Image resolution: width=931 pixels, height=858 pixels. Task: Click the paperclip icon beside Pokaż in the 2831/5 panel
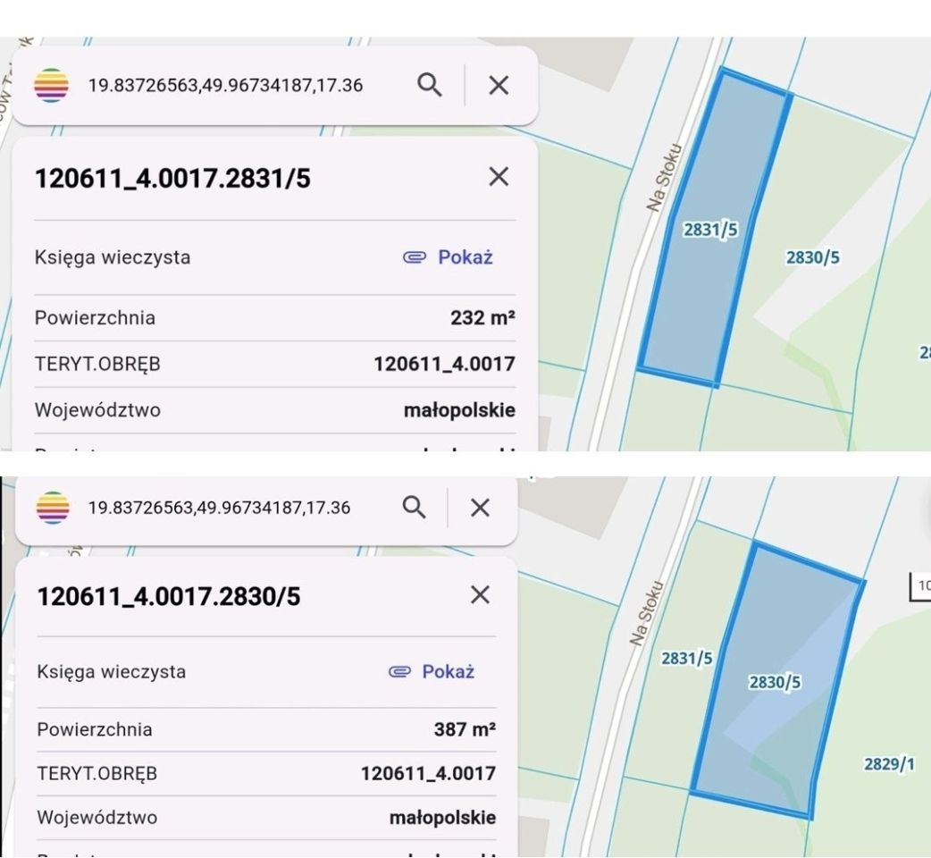coord(415,257)
